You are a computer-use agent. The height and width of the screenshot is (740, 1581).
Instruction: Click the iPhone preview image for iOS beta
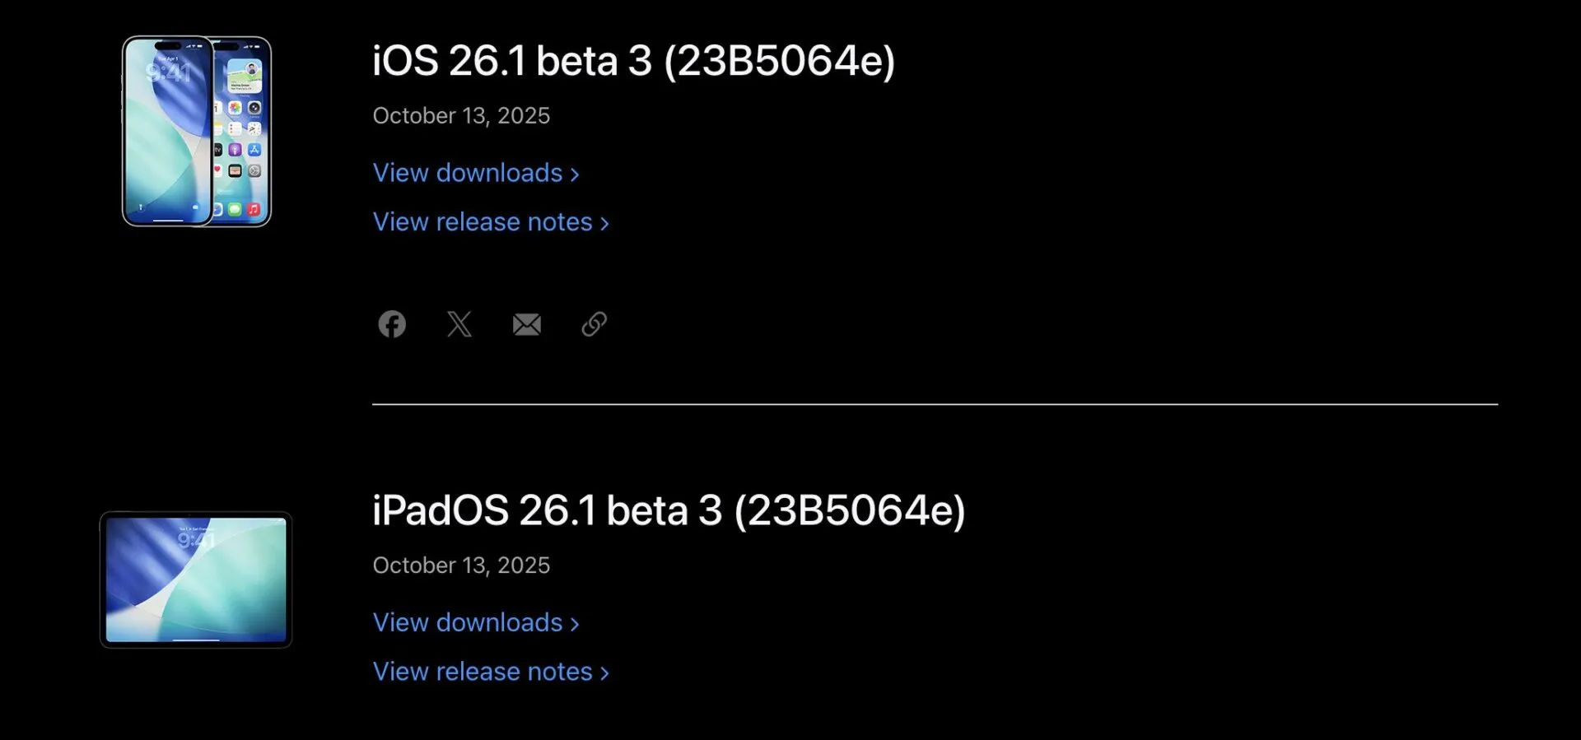point(196,132)
